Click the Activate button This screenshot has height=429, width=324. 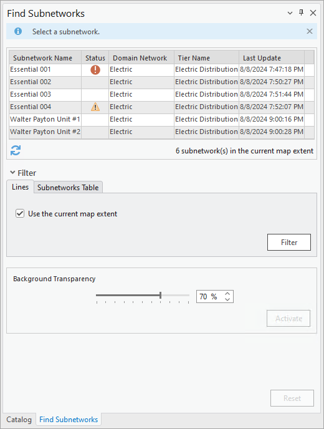[288, 319]
